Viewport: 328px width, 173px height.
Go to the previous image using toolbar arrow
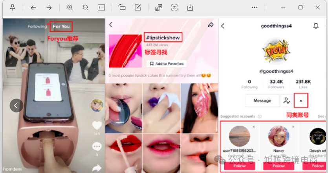[33, 7]
